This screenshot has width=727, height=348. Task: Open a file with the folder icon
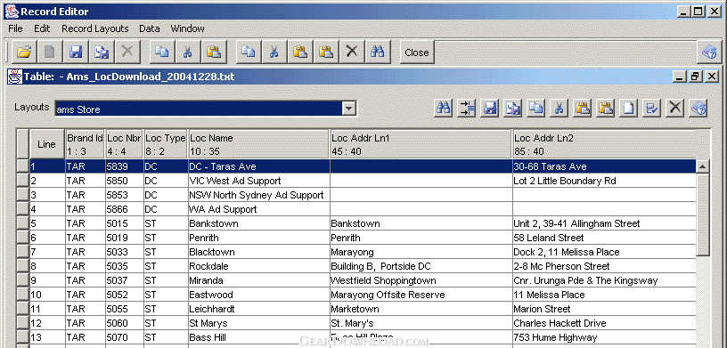click(x=24, y=52)
